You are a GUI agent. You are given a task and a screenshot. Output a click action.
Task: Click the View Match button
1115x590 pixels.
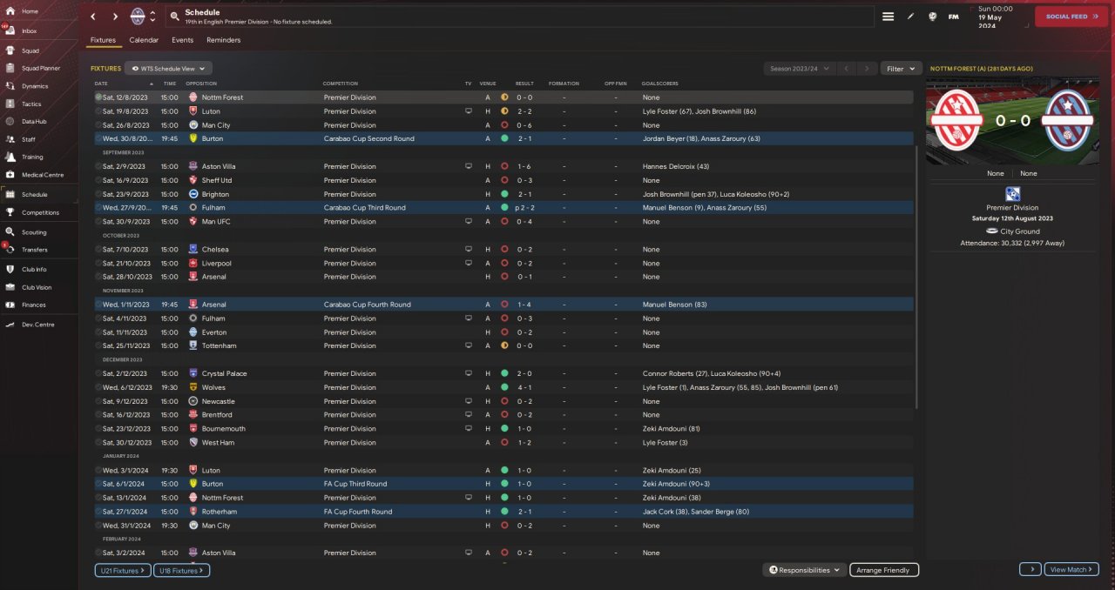[x=1071, y=569]
